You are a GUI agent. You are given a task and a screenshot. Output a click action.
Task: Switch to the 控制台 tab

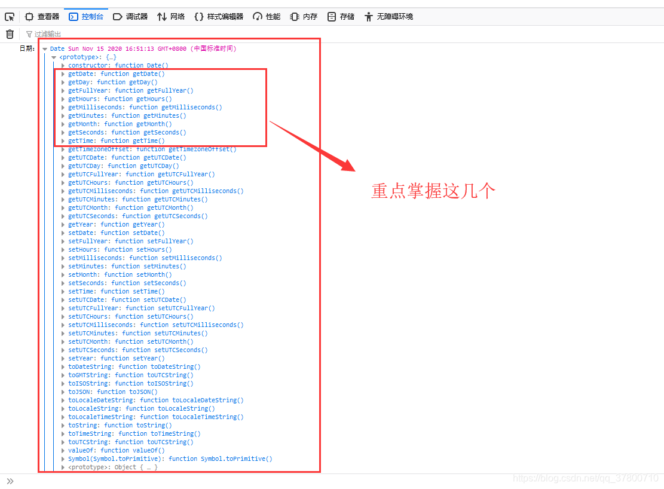(87, 16)
